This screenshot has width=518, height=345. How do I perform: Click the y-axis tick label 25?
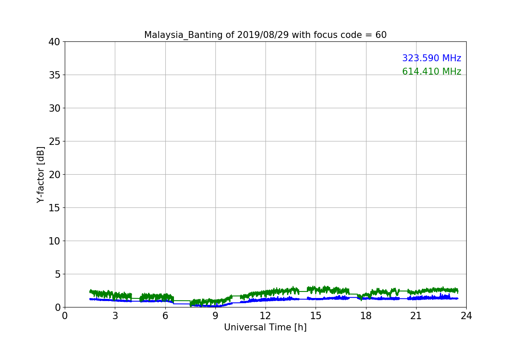pos(54,141)
